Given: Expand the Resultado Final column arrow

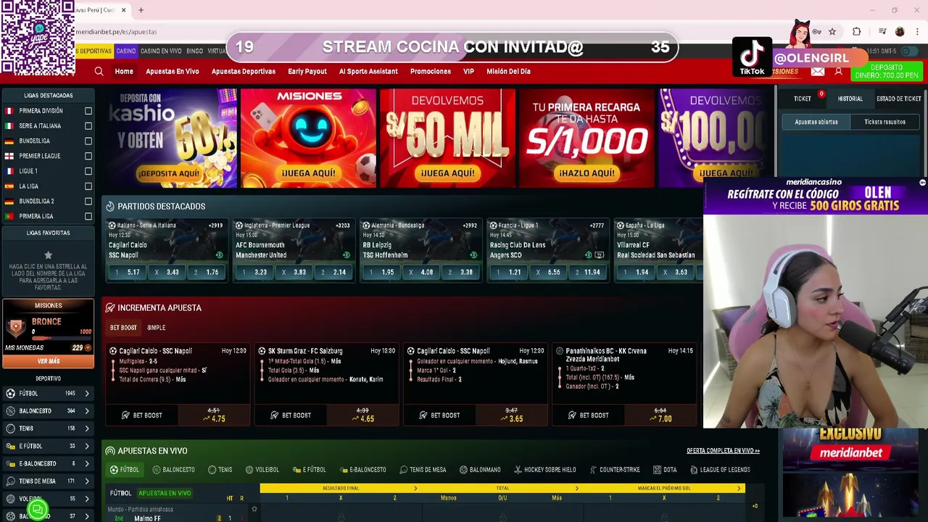Looking at the screenshot, I should point(415,488).
